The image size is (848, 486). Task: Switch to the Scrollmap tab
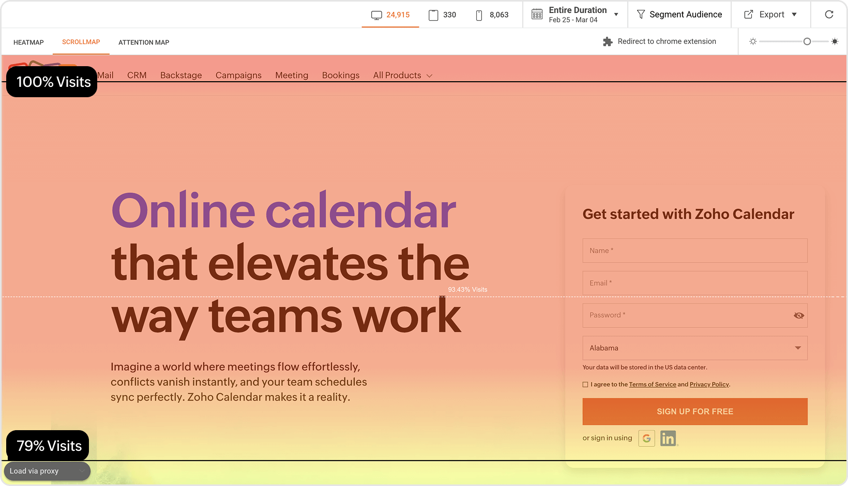click(81, 42)
